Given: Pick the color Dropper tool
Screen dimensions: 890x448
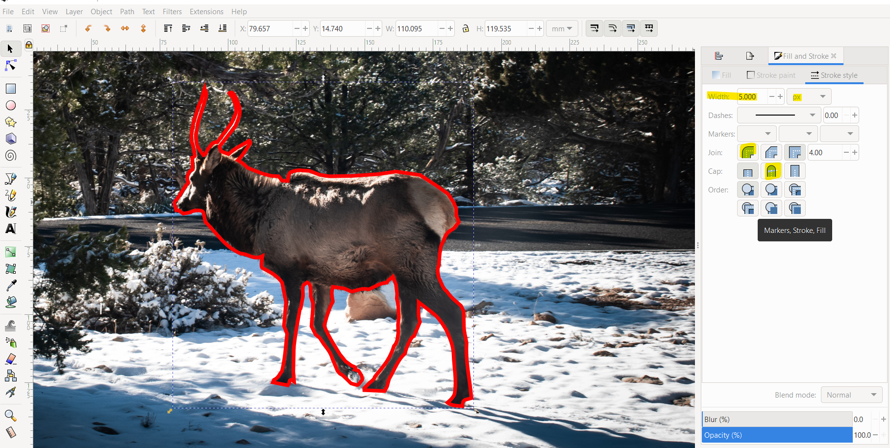Looking at the screenshot, I should (x=10, y=285).
